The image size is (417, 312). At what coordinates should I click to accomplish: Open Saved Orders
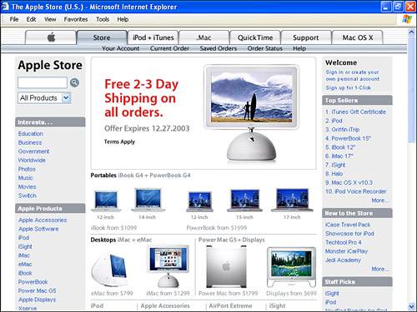coord(219,48)
